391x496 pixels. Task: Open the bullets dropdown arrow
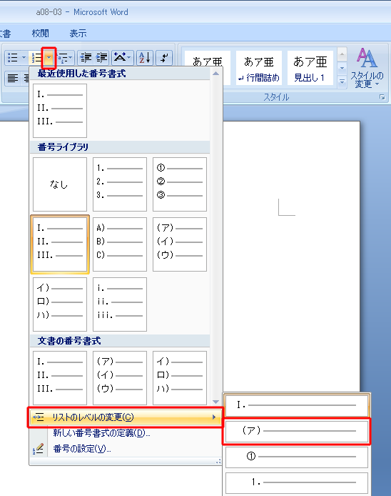(x=24, y=58)
